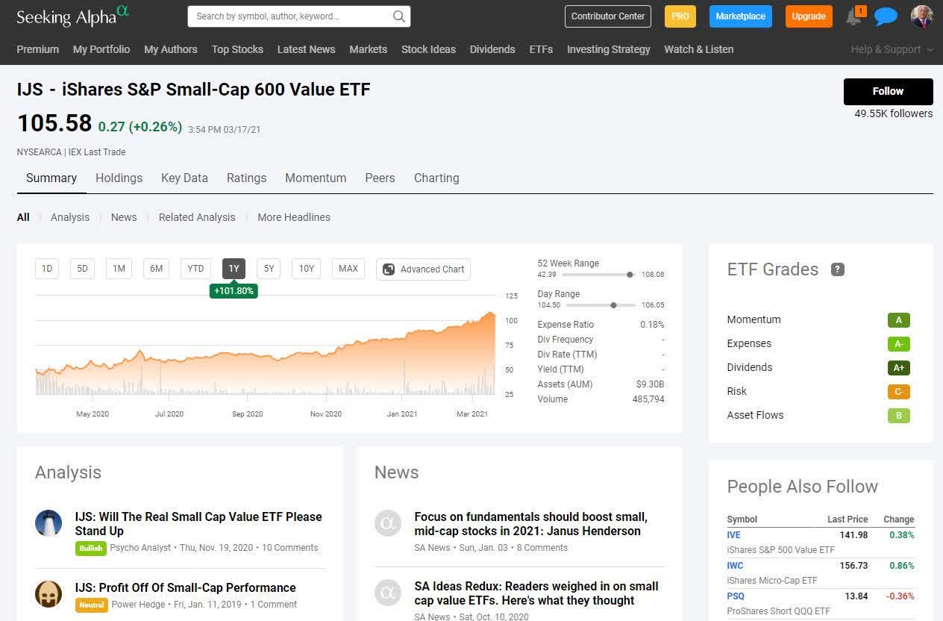Click the search magnifier icon
The width and height of the screenshot is (943, 621).
(399, 16)
